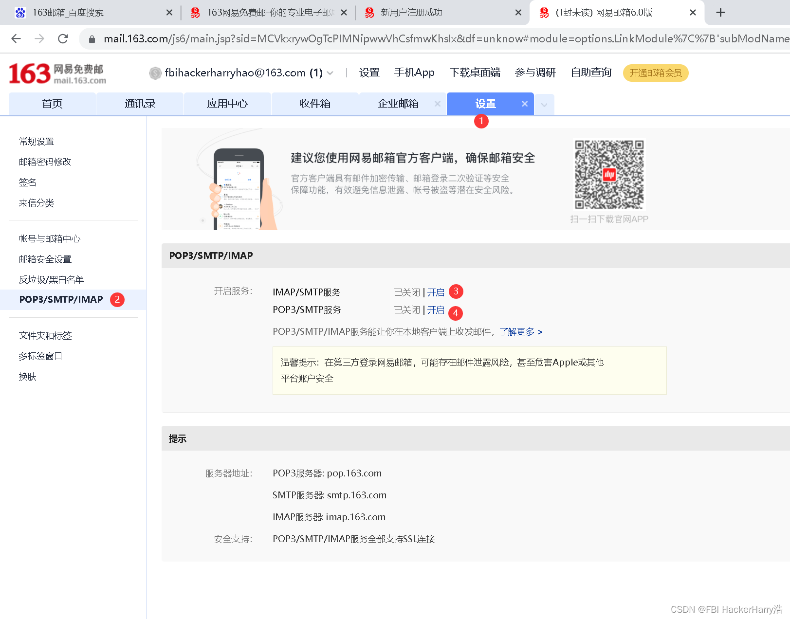Viewport: 790px width, 619px height.
Task: Click the account email address text
Action: tap(235, 73)
